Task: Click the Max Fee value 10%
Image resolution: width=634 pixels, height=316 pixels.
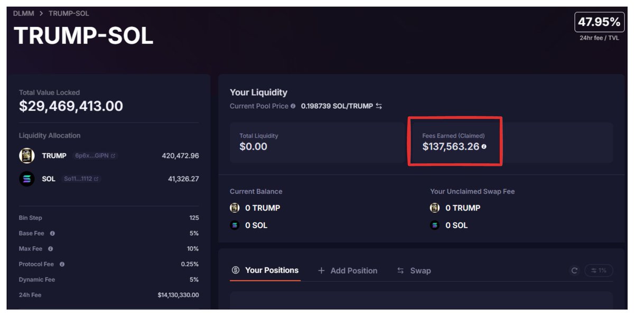Action: click(192, 248)
